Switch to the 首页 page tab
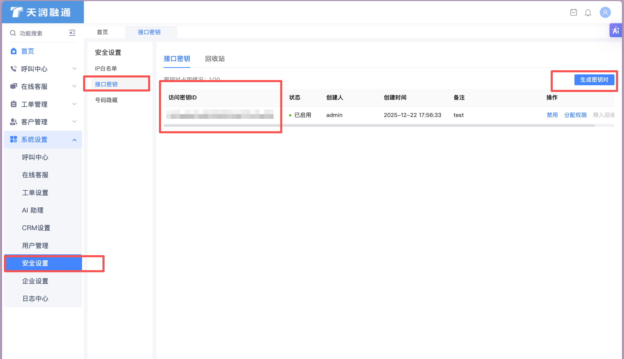Viewport: 624px width, 359px height. [x=102, y=32]
